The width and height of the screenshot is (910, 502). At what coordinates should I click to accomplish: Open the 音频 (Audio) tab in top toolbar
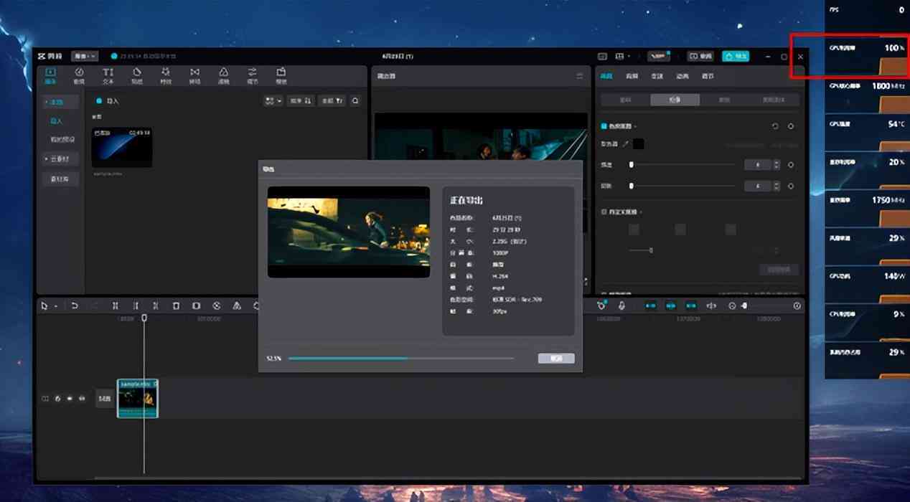coord(79,76)
